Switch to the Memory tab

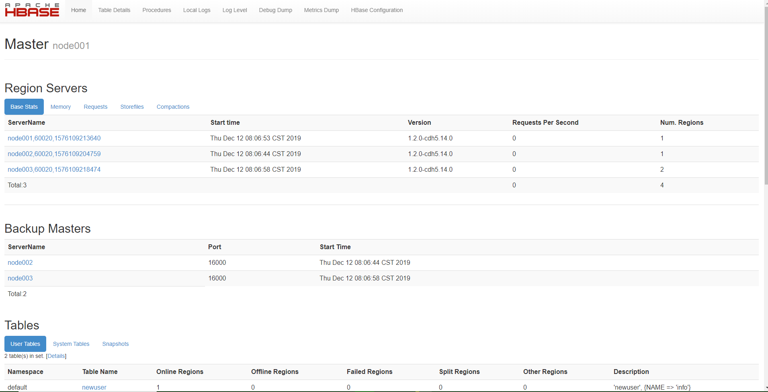click(61, 107)
